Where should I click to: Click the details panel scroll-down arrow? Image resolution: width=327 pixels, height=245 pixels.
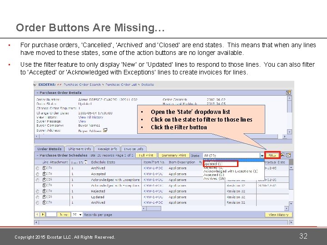point(289,132)
